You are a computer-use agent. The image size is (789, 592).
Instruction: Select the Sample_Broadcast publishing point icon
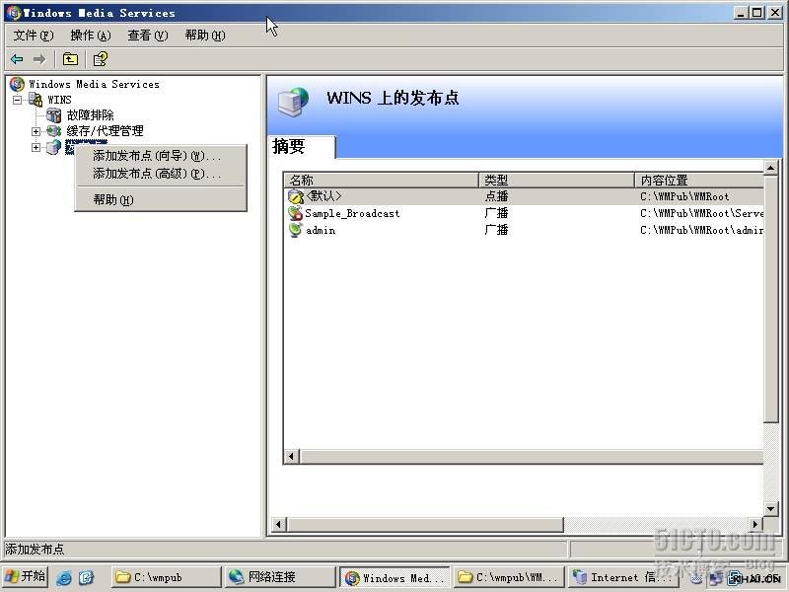(295, 213)
